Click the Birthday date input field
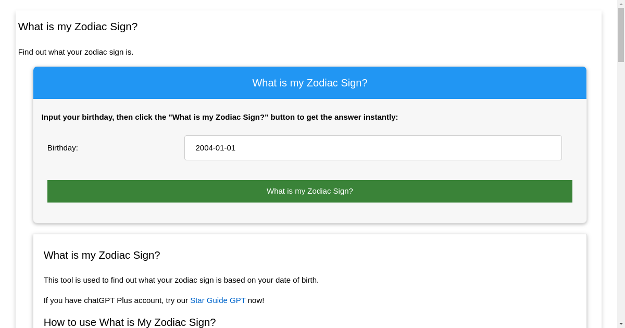Image resolution: width=625 pixels, height=328 pixels. pos(373,148)
